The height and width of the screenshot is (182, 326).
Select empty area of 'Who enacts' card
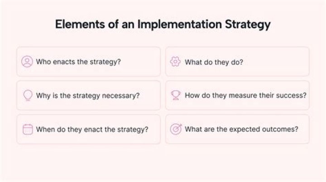click(x=140, y=62)
